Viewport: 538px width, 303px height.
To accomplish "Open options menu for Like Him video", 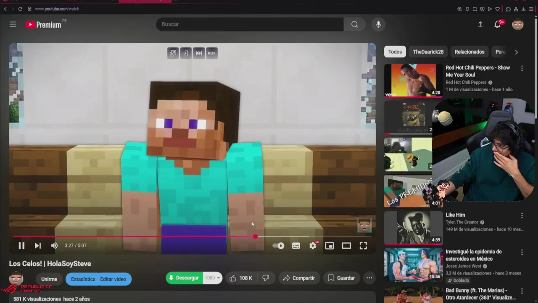I will click(522, 215).
